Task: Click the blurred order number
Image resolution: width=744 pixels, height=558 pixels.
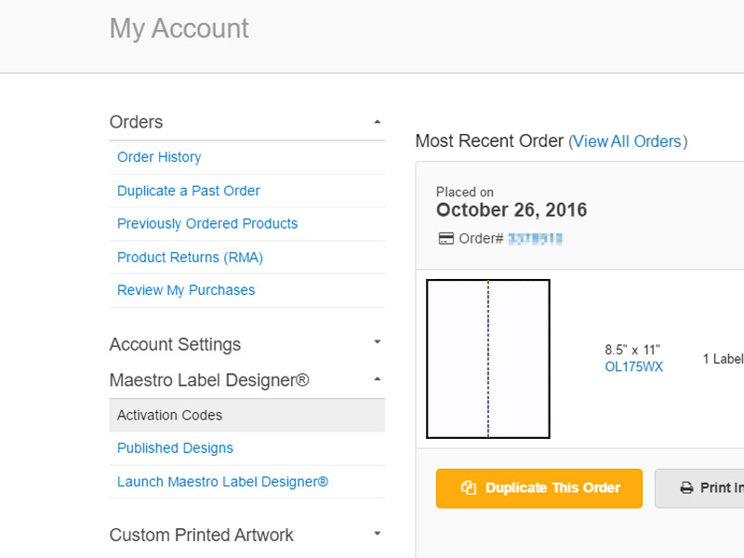Action: point(535,239)
